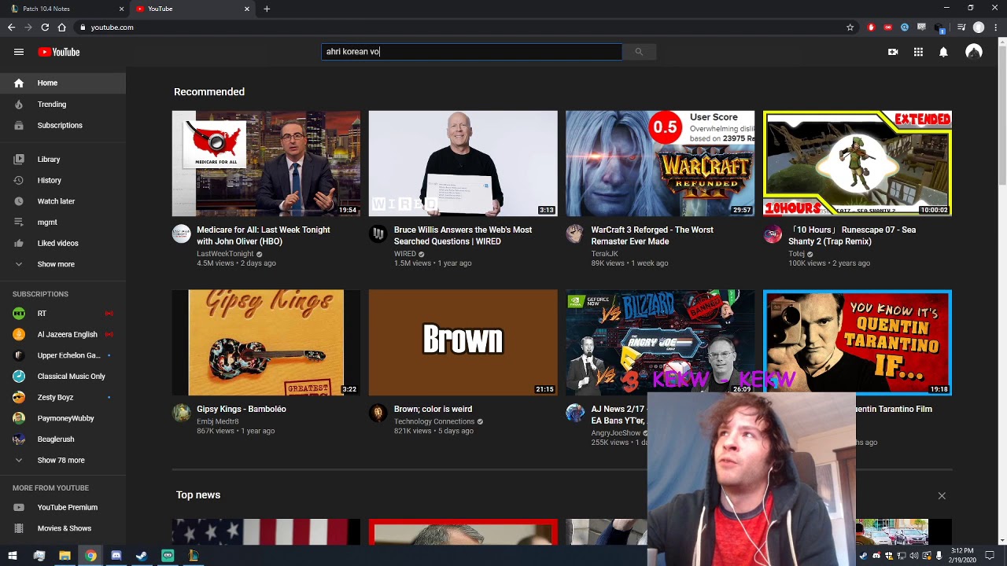Screen dimensions: 1007x566
Task: Click the red looper extension icon
Action: (x=888, y=28)
